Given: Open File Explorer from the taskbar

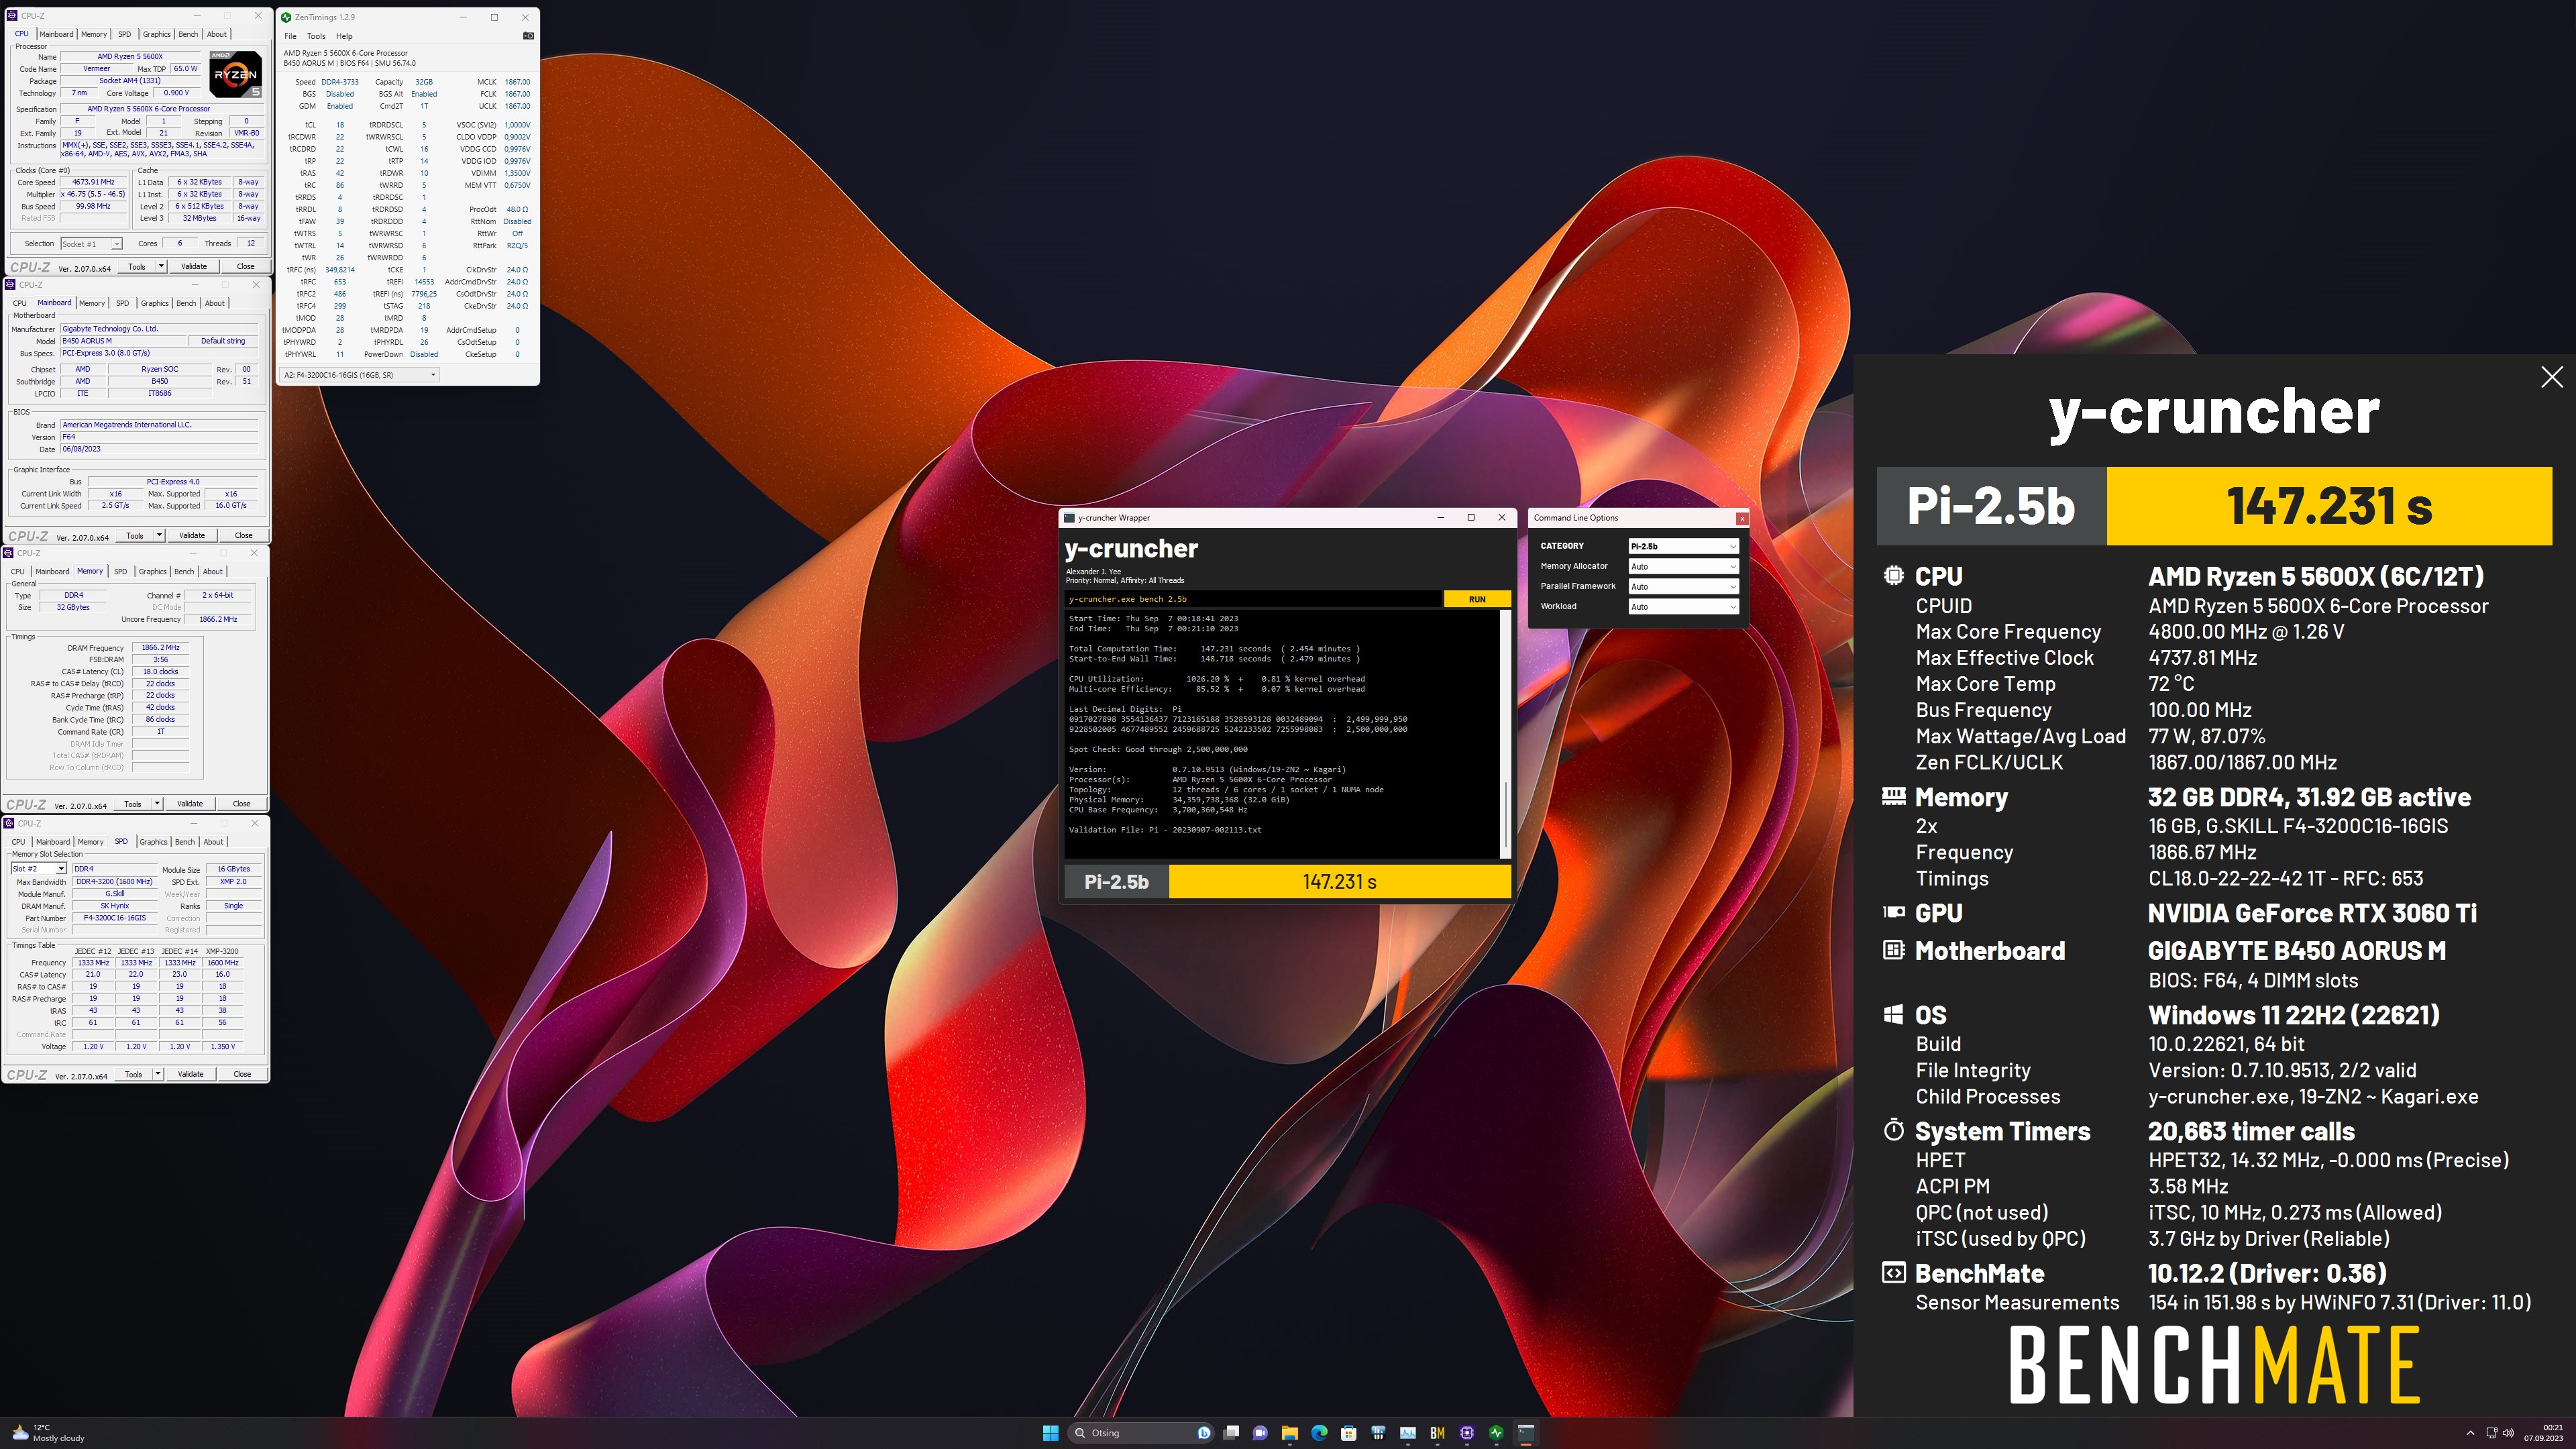Looking at the screenshot, I should tap(1290, 1433).
